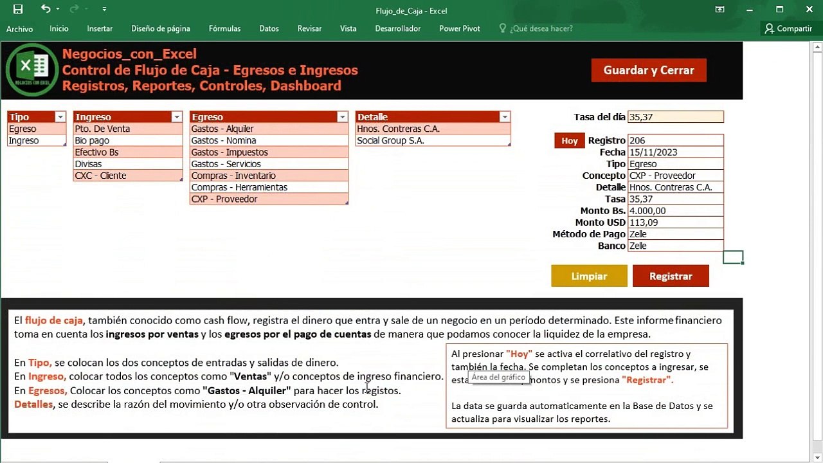823x463 pixels.
Task: Click the Guardar y Cerrar button
Action: [649, 70]
